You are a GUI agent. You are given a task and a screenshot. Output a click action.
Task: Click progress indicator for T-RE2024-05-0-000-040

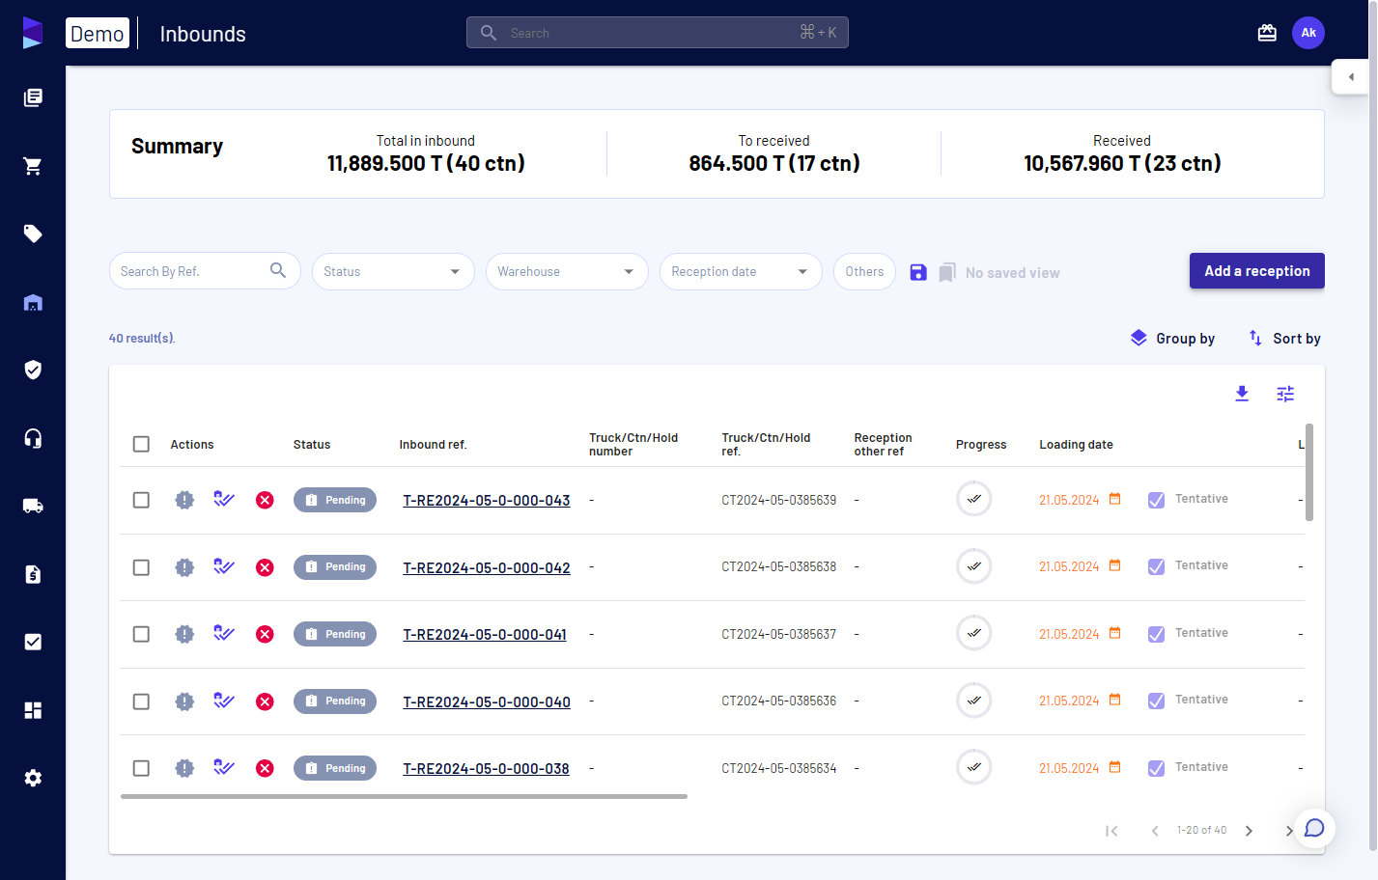pyautogui.click(x=973, y=701)
